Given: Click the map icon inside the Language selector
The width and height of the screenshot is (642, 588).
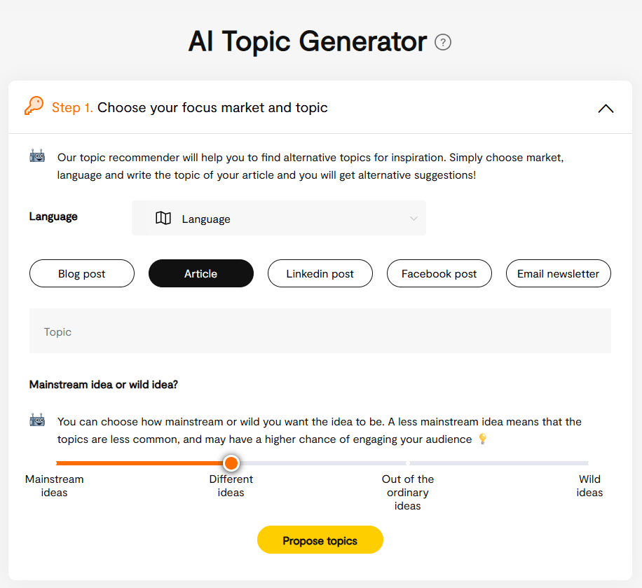Looking at the screenshot, I should point(163,218).
